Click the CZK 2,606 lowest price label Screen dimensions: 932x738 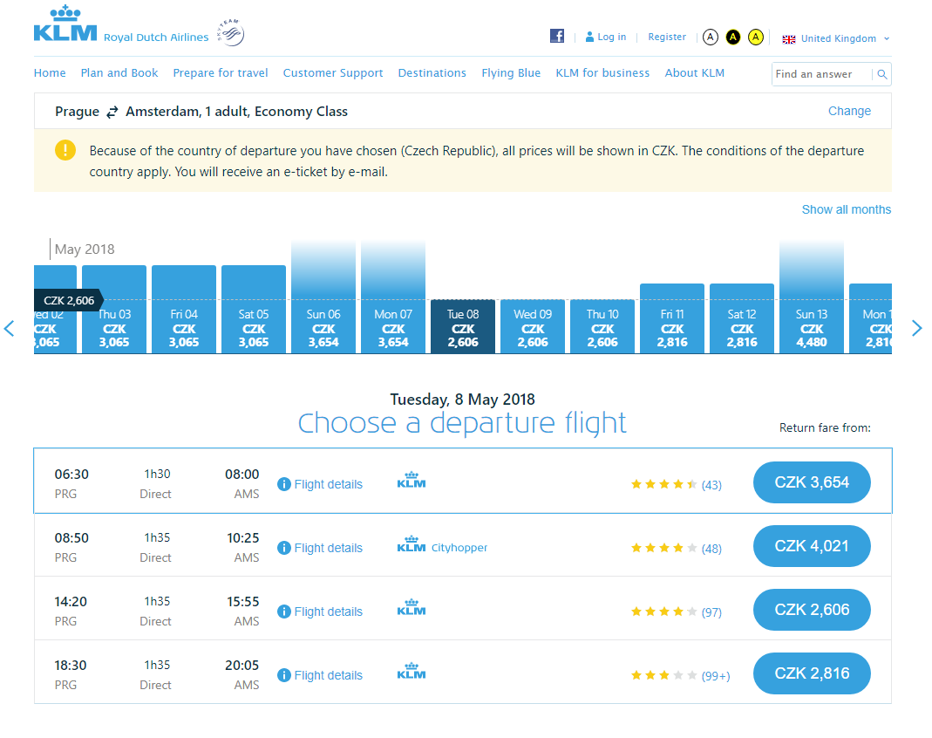69,300
